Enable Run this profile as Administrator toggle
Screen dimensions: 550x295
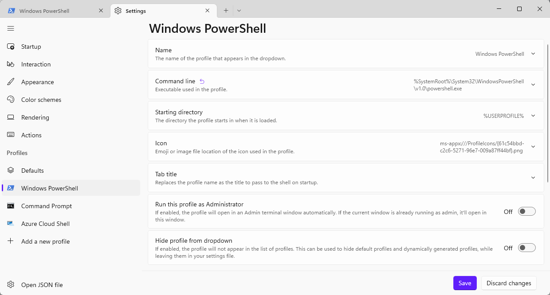(x=527, y=212)
